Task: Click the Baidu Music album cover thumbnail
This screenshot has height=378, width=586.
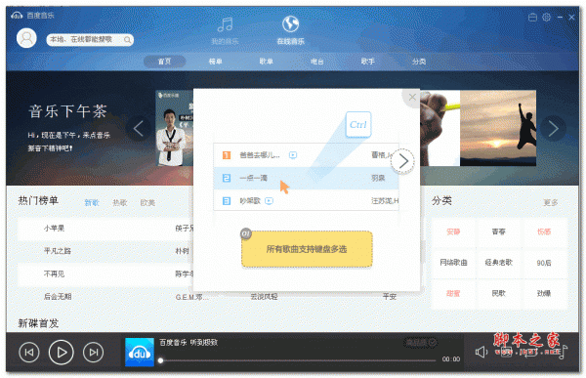Action: [x=140, y=353]
